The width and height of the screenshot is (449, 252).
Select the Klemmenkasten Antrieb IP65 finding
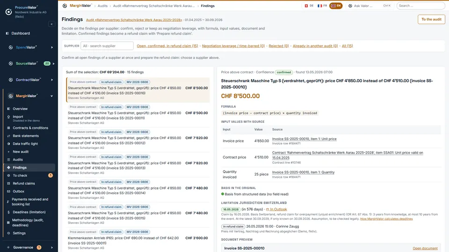click(x=138, y=240)
